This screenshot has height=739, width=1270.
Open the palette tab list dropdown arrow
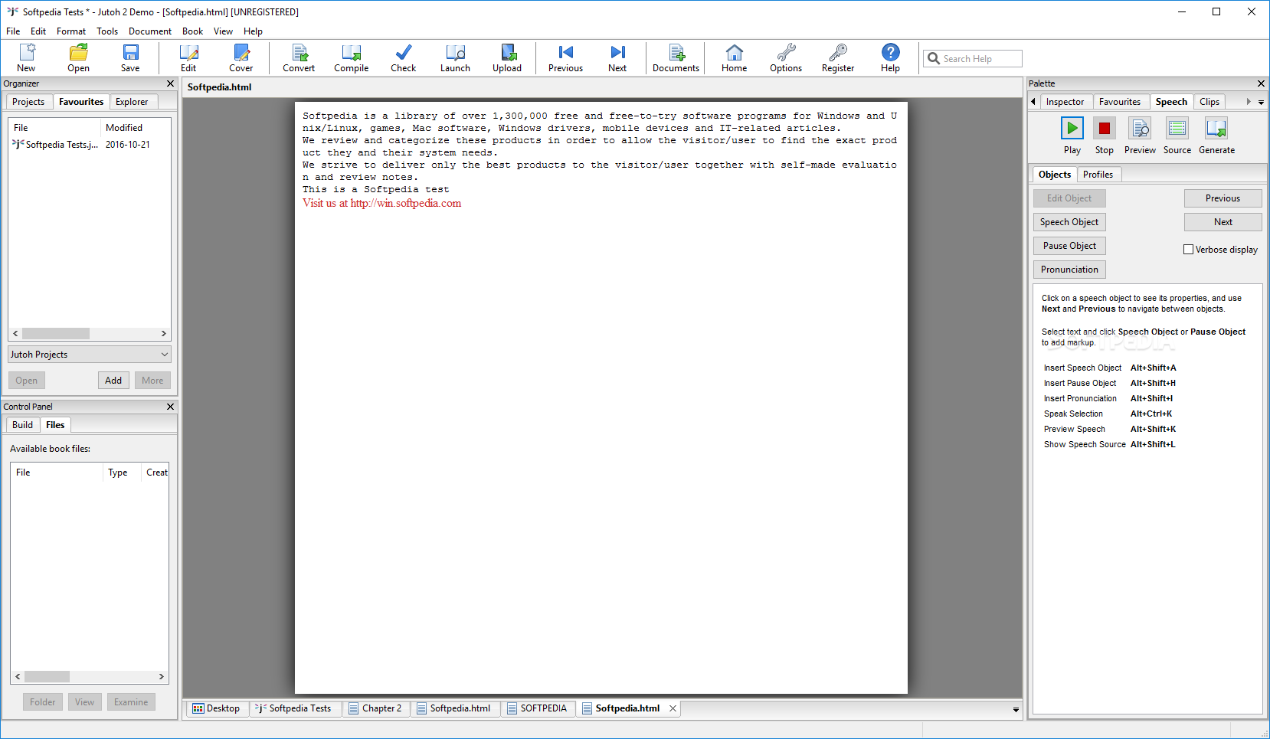coord(1261,102)
